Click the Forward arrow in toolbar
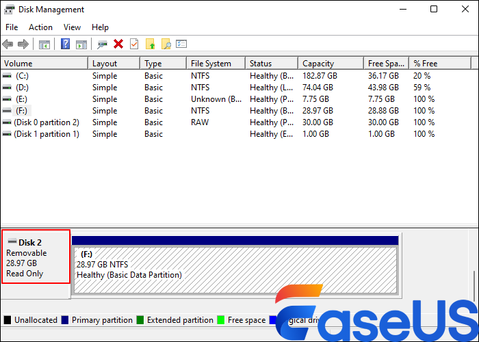The height and width of the screenshot is (342, 479). tap(23, 44)
